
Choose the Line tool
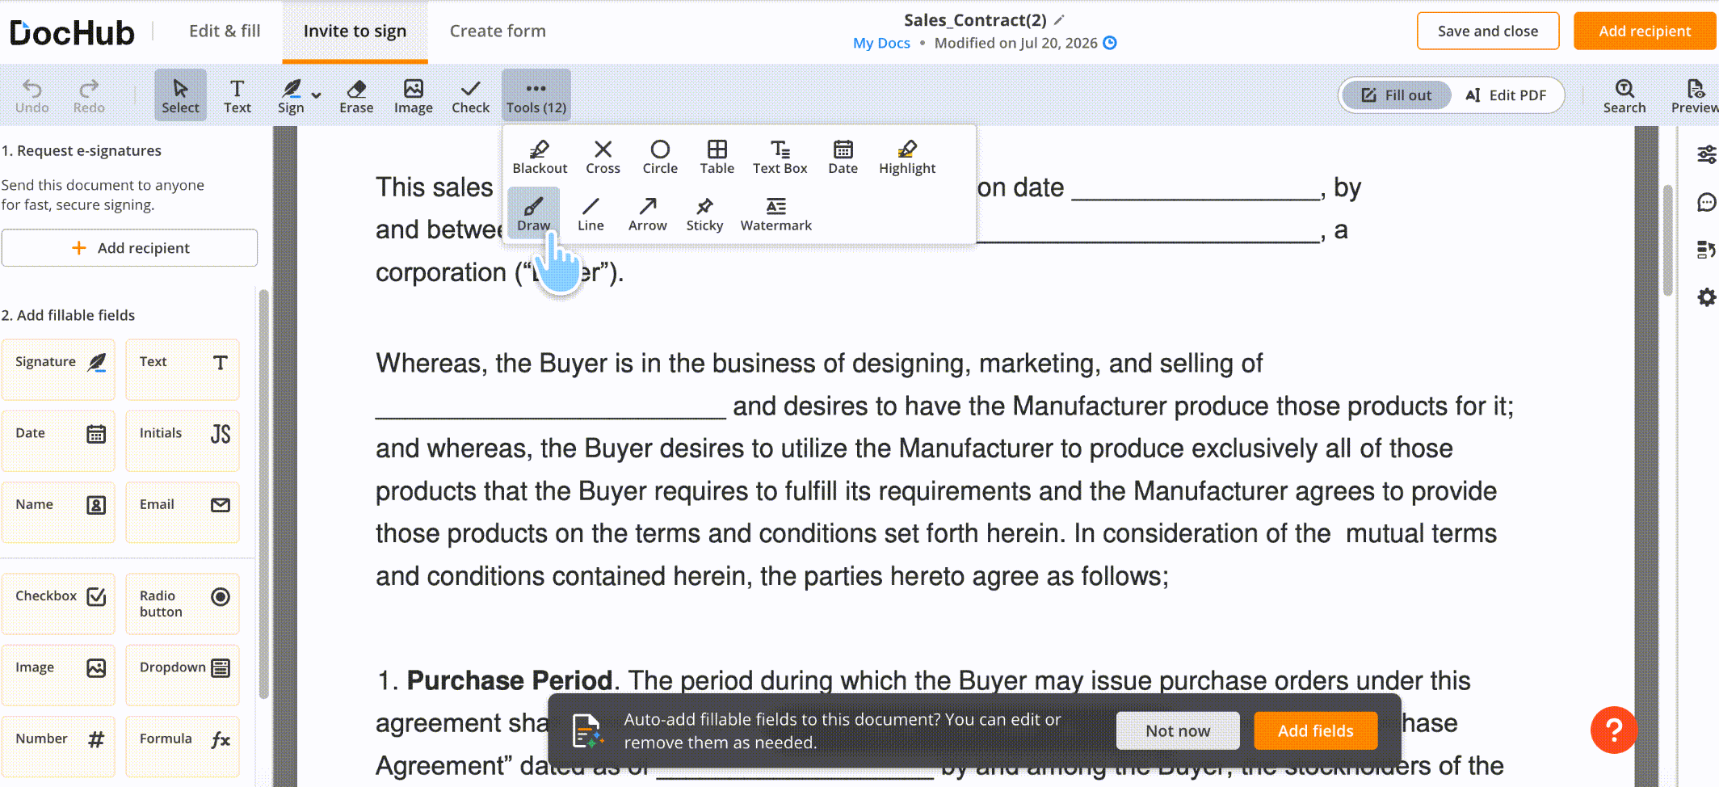point(591,214)
